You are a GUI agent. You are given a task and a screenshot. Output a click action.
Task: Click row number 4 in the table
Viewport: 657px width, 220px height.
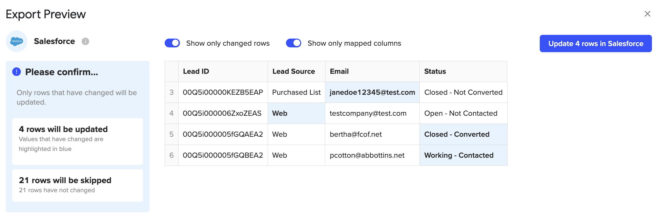point(171,113)
